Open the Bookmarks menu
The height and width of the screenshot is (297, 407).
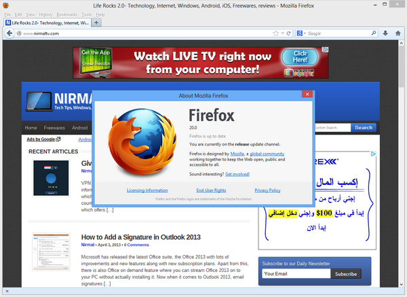click(x=67, y=14)
